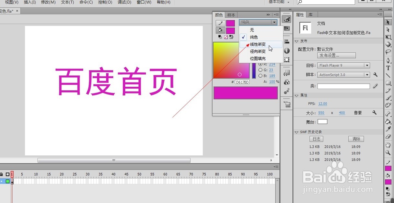394x203 pixels.
Task: Select the 3D Rotation tool
Action: 388,45
